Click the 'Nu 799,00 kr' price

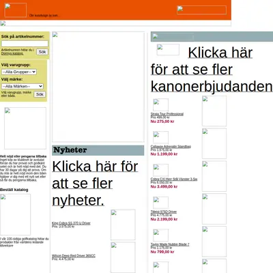162,252
